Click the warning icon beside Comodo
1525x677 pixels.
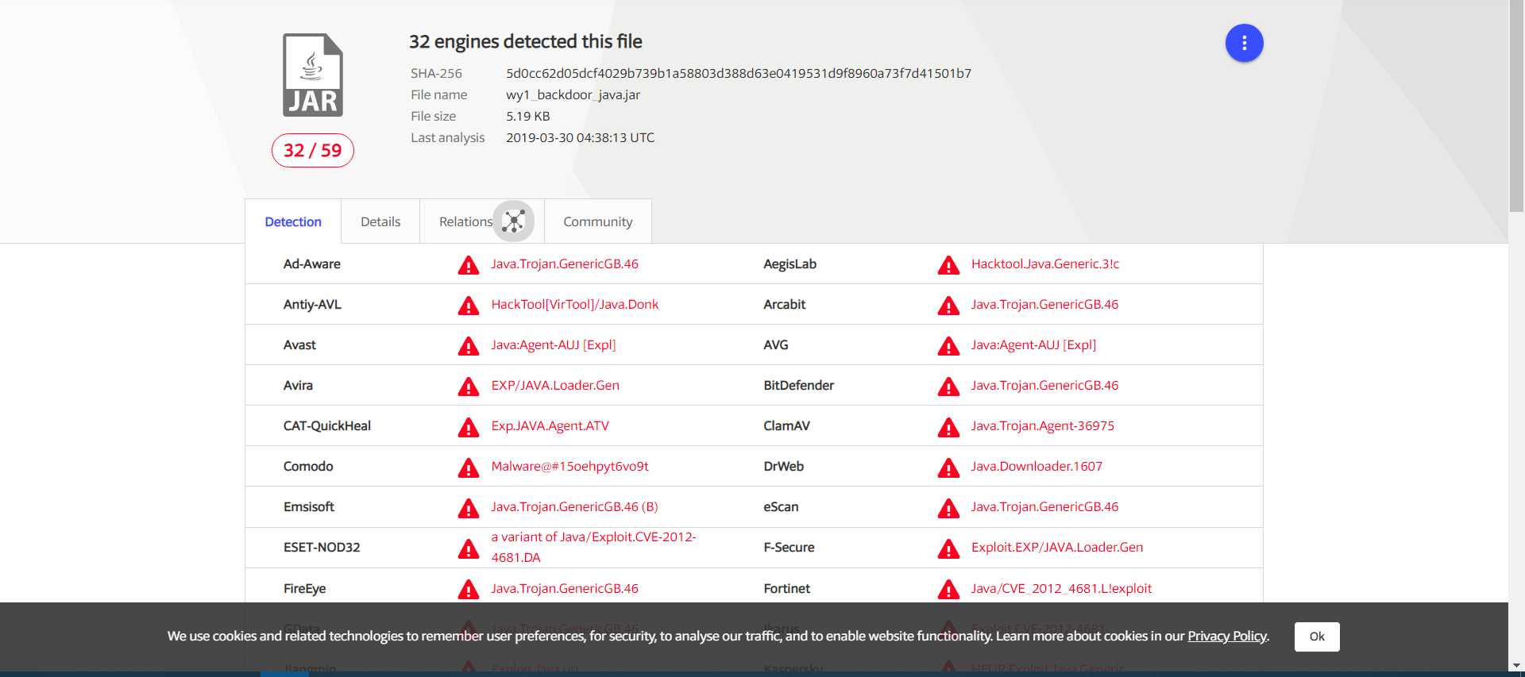[469, 467]
